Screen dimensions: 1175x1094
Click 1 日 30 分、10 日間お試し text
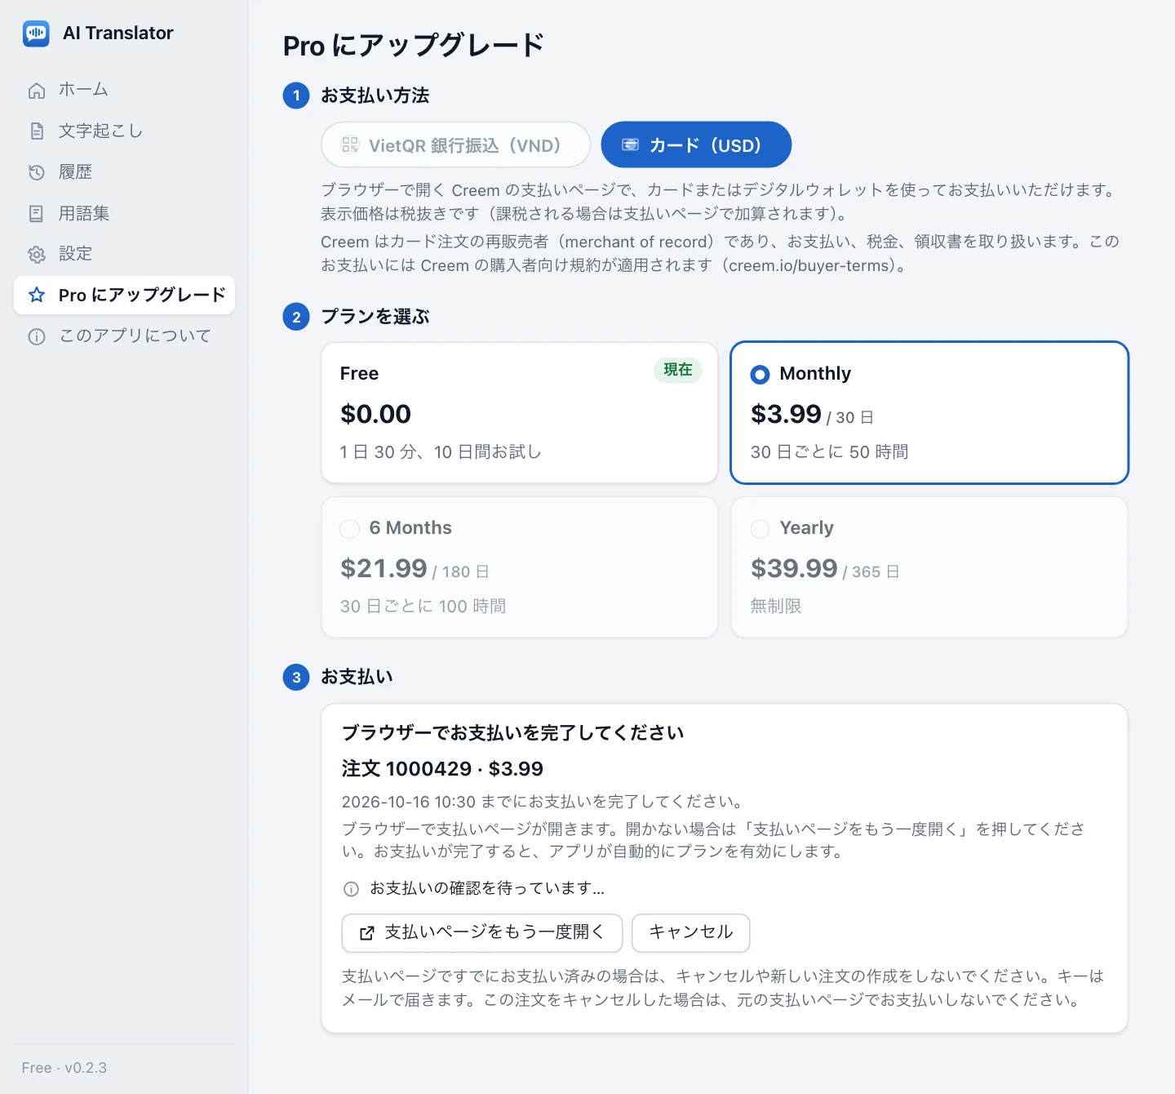pos(441,451)
